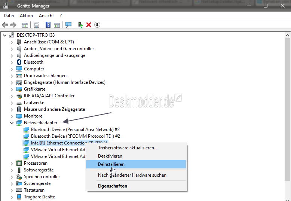The image size is (291, 201).
Task: Select Bluetooth Device (Personal Area Network) #2
Action: [x=75, y=130]
